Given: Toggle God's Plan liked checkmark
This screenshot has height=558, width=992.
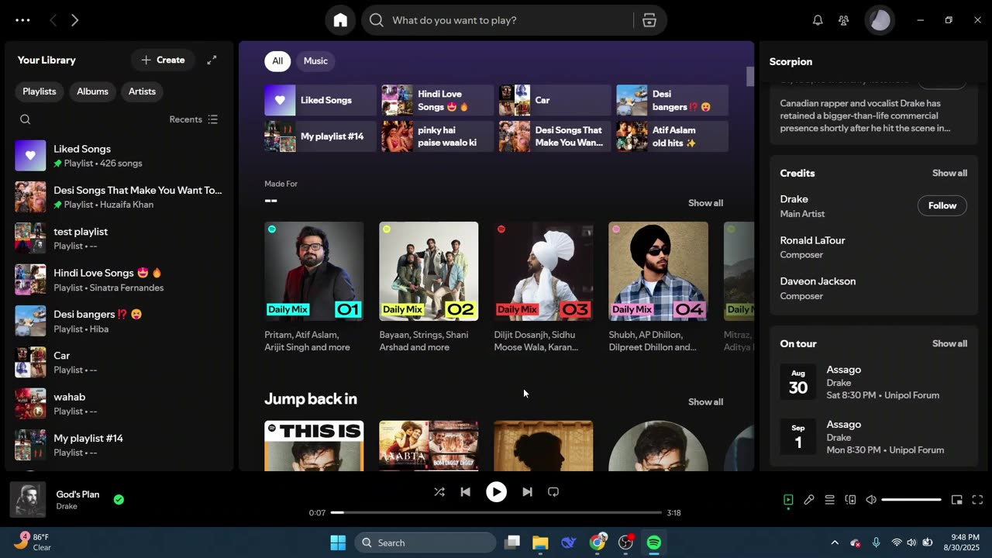Looking at the screenshot, I should click(119, 500).
